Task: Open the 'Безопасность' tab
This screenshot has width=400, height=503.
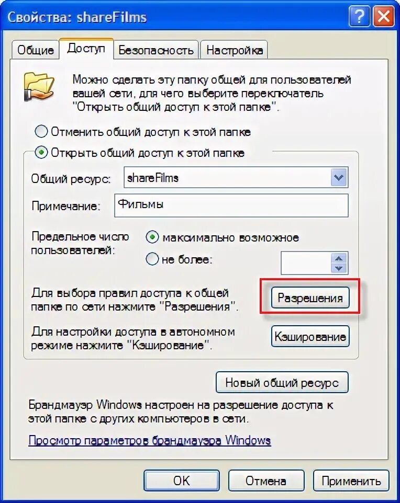Action: pos(156,50)
